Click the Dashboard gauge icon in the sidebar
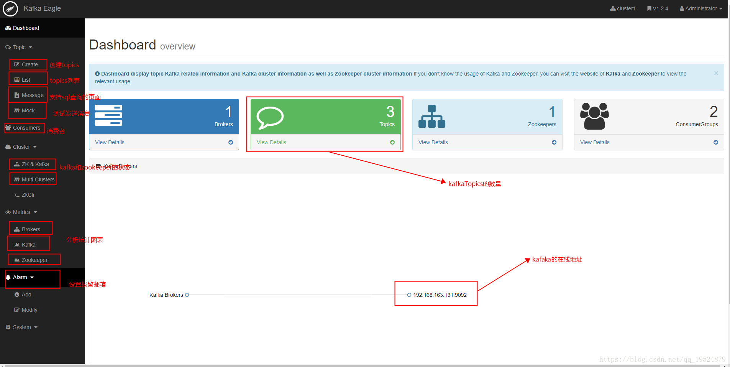The width and height of the screenshot is (730, 367). [8, 28]
